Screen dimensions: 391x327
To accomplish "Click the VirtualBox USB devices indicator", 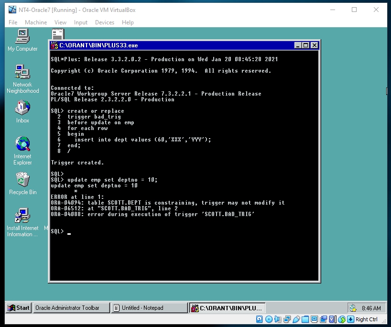I will 296,319.
